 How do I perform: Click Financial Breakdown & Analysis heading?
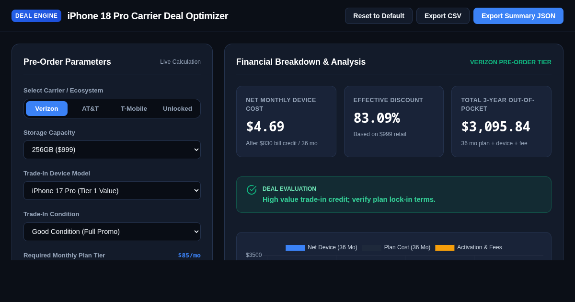301,62
